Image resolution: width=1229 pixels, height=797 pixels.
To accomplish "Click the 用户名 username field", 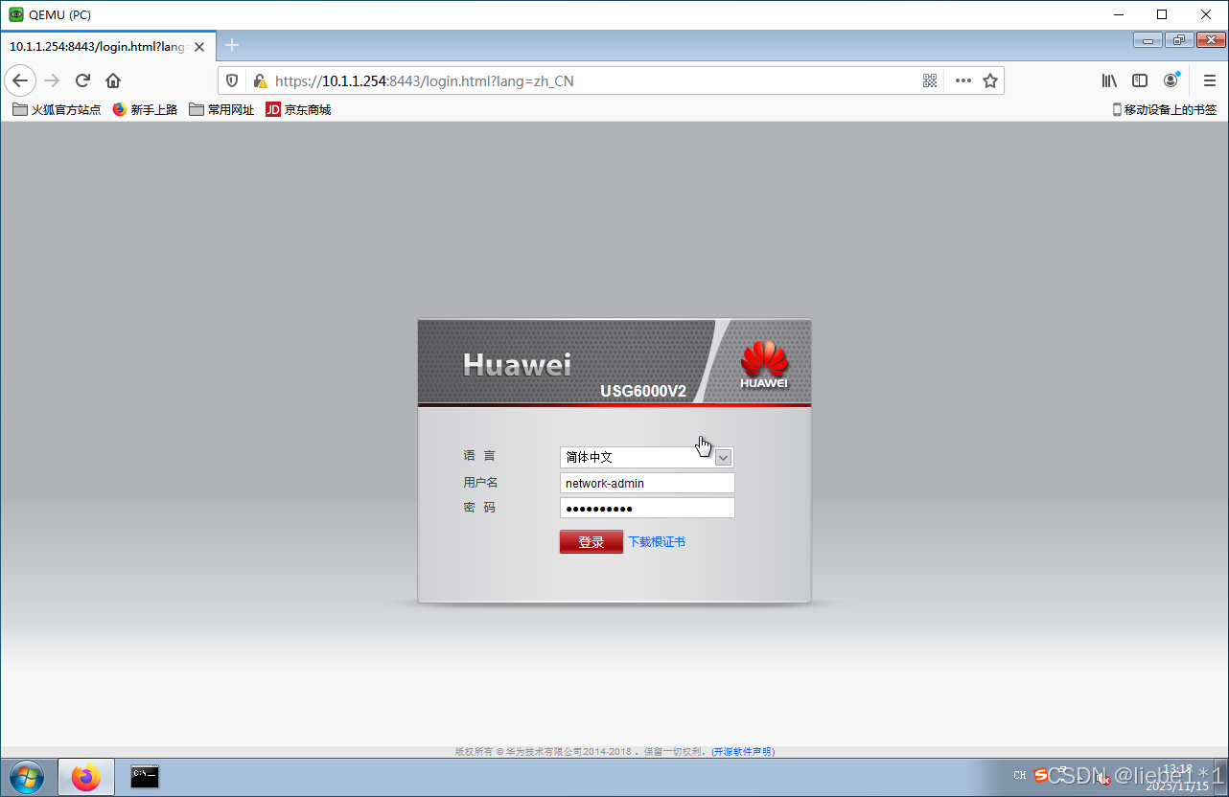I will 647,483.
